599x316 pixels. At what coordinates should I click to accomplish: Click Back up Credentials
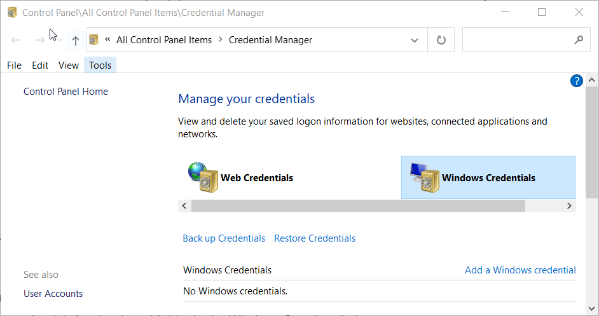(224, 238)
